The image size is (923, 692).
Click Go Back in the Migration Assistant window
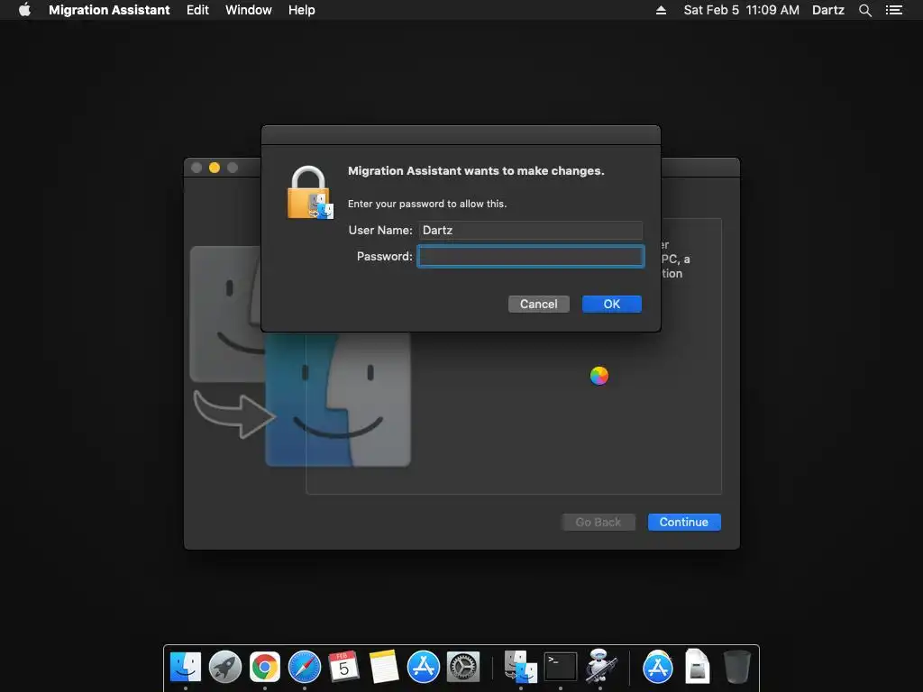pyautogui.click(x=599, y=522)
